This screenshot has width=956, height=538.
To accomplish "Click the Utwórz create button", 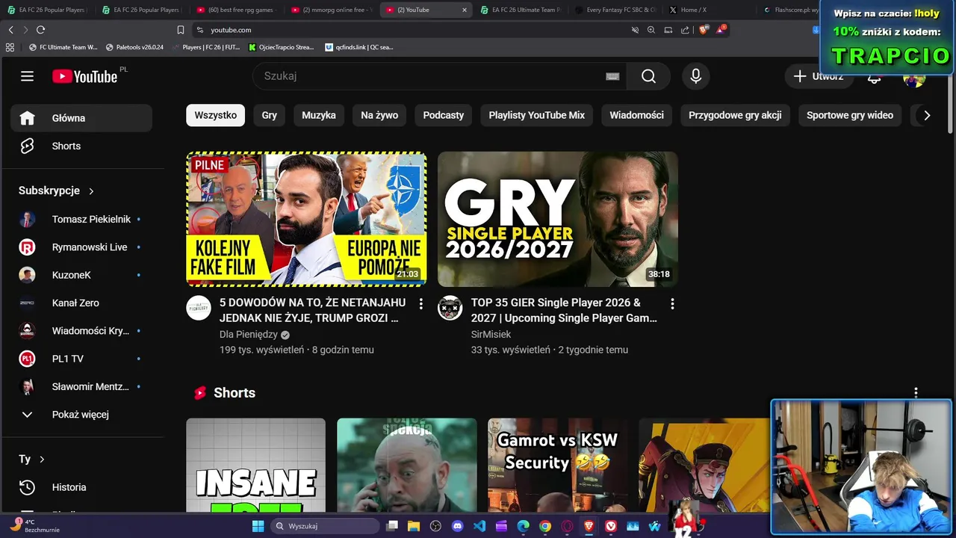I will (819, 76).
